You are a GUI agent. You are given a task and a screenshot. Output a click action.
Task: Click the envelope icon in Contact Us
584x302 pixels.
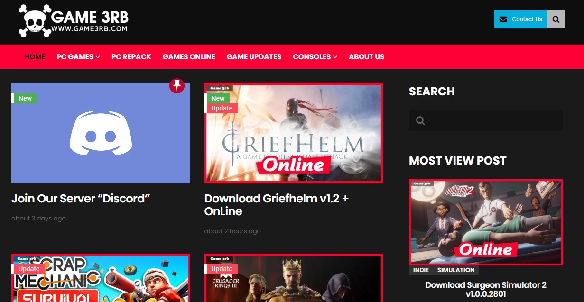(503, 19)
